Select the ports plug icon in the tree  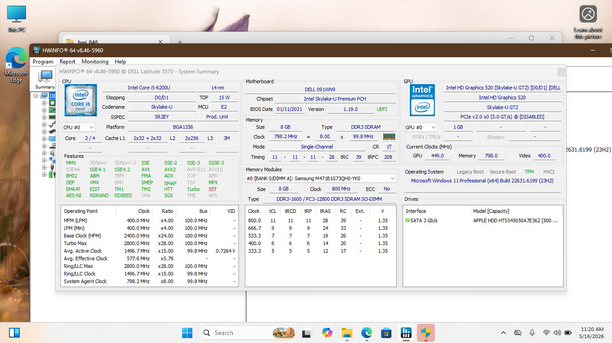tap(52, 167)
